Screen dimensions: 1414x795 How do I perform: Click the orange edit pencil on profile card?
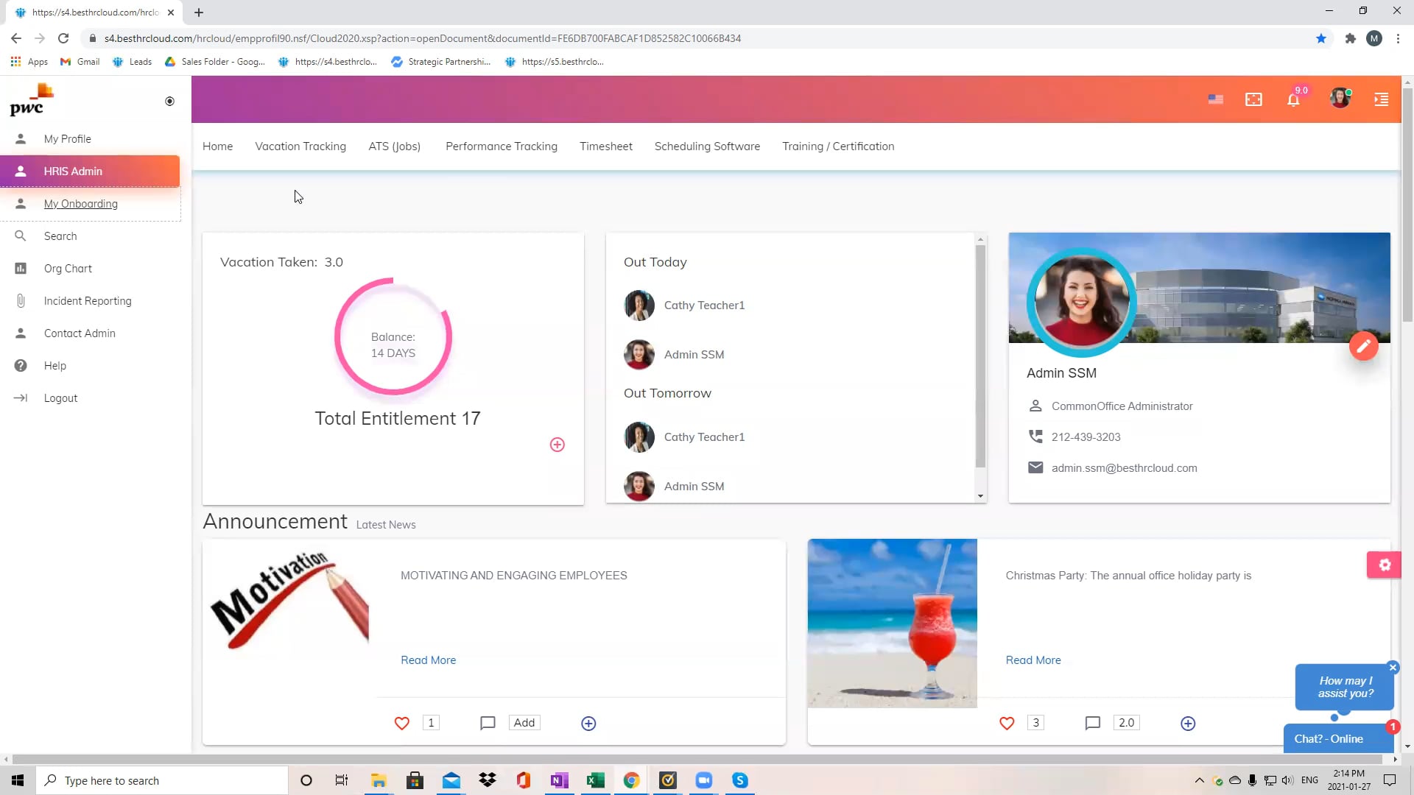pos(1363,346)
